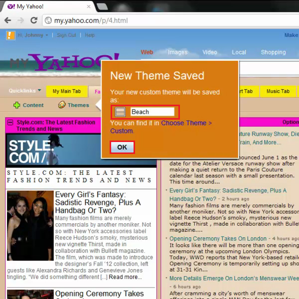Image resolution: width=299 pixels, height=299 pixels.
Task: Click the Themes button
Action: [74, 105]
